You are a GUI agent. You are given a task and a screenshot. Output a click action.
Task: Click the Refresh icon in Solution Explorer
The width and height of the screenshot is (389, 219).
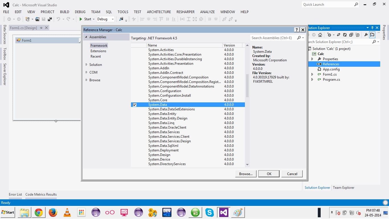point(345,35)
